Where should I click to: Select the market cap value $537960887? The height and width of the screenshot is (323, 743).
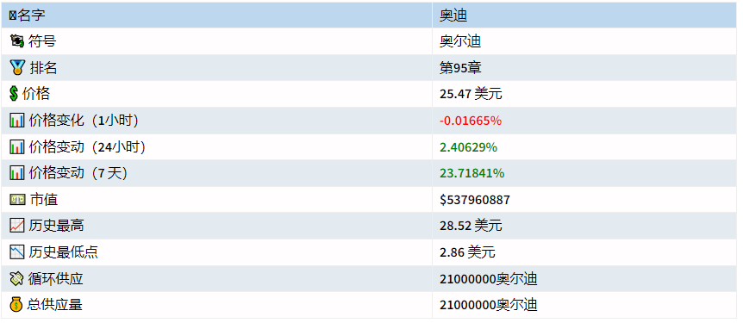click(x=475, y=200)
